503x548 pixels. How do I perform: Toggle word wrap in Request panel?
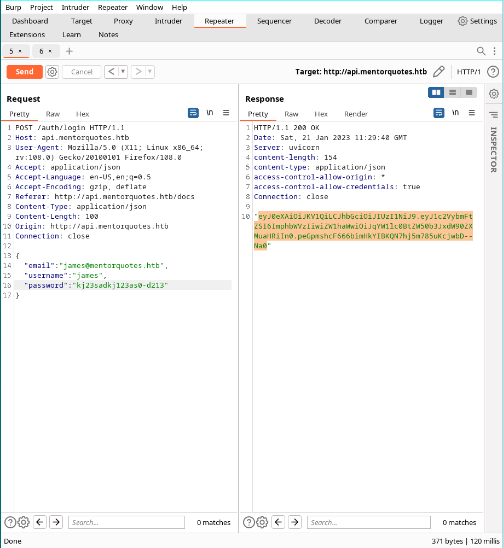[193, 113]
